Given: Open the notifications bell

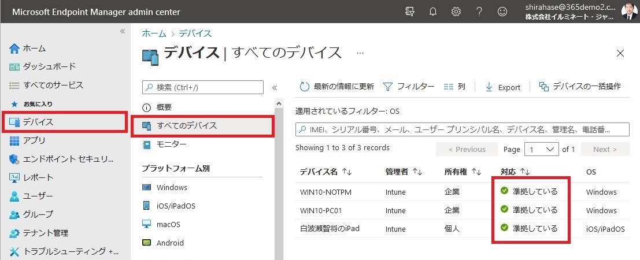Looking at the screenshot, I should [433, 12].
